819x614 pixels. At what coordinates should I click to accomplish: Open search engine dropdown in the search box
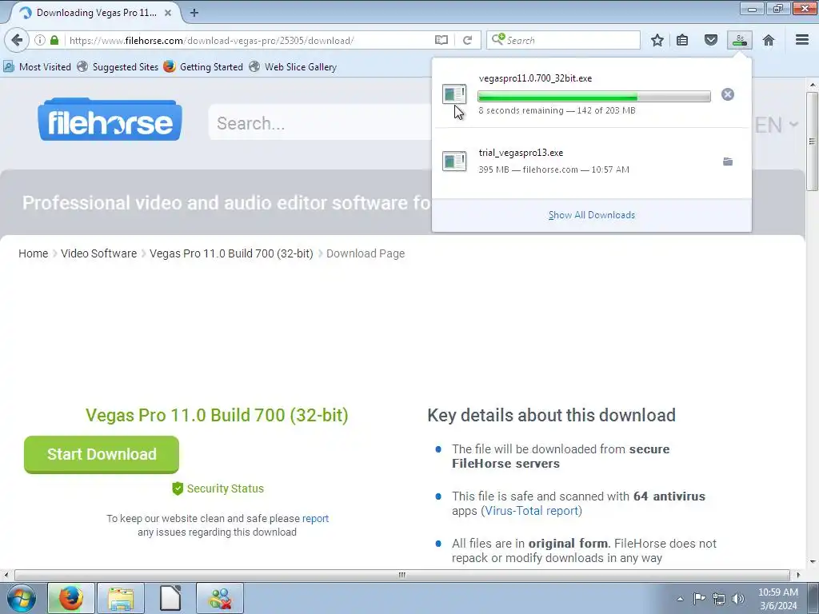click(x=497, y=39)
